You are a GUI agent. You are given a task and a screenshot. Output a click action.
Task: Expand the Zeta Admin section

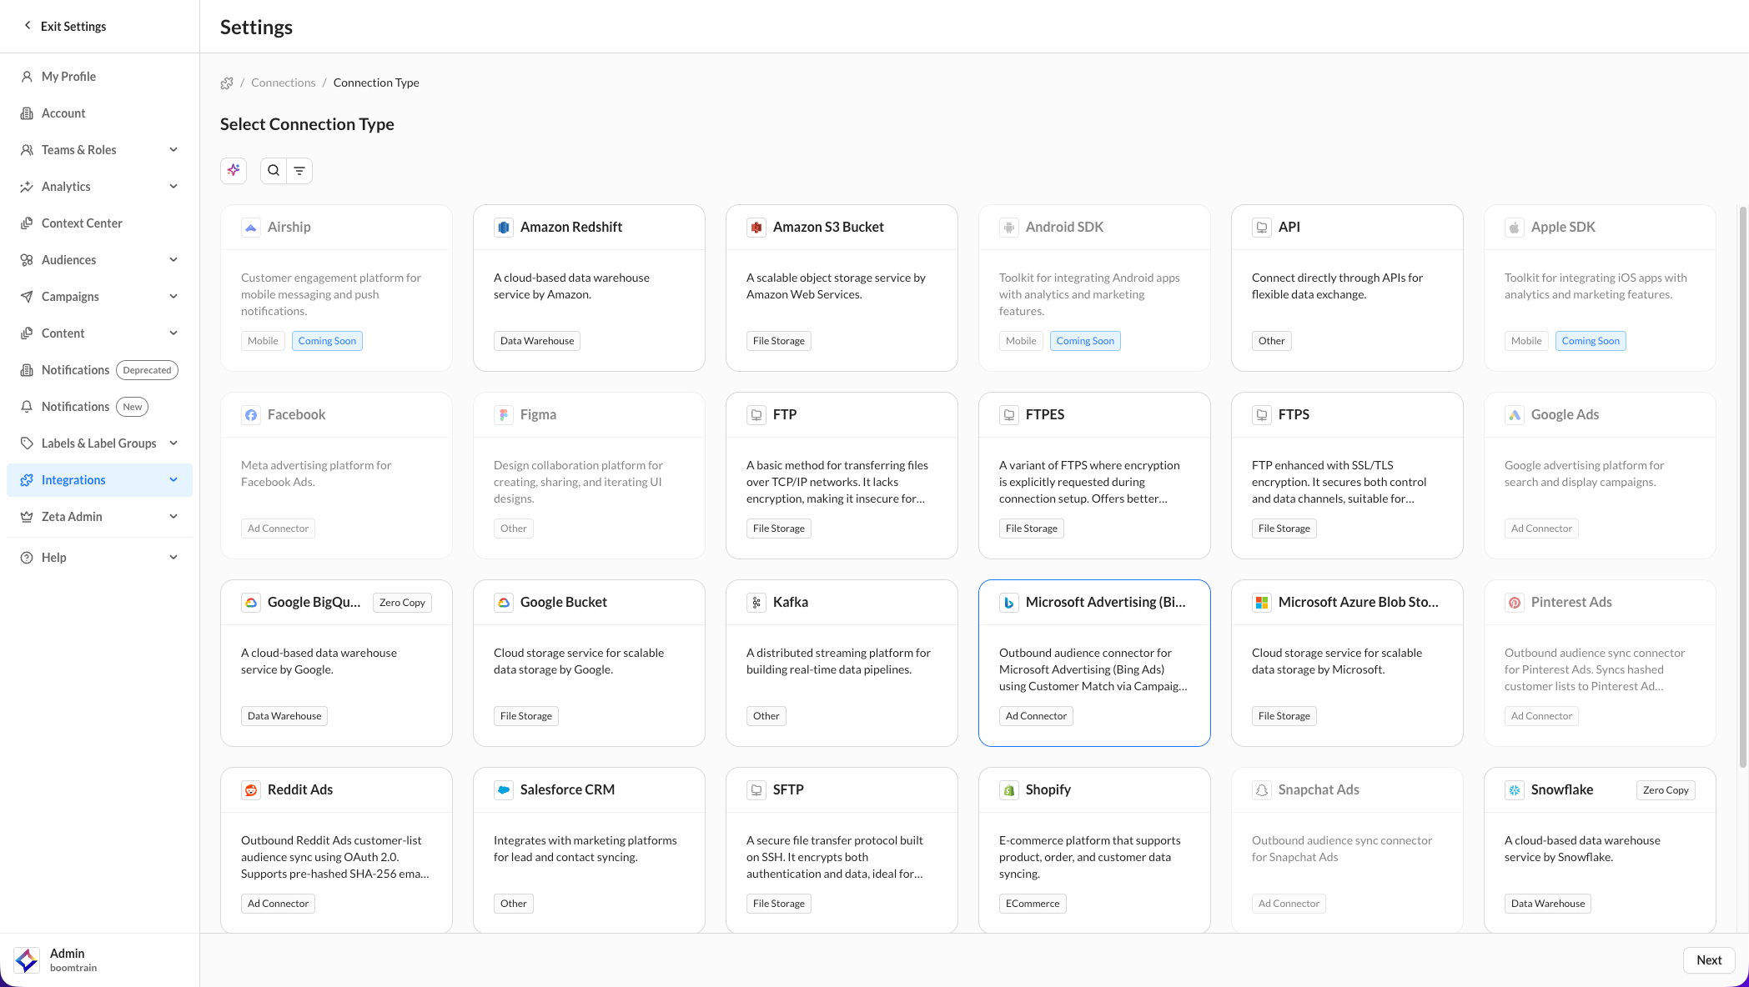[x=98, y=517]
